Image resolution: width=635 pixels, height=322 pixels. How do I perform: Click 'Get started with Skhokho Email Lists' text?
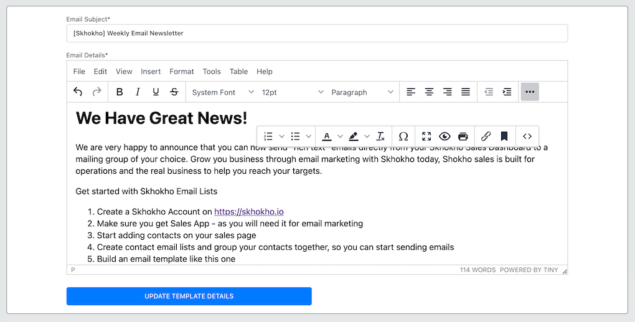[146, 192]
